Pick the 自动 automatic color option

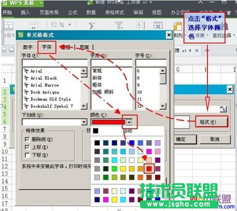tap(127, 131)
